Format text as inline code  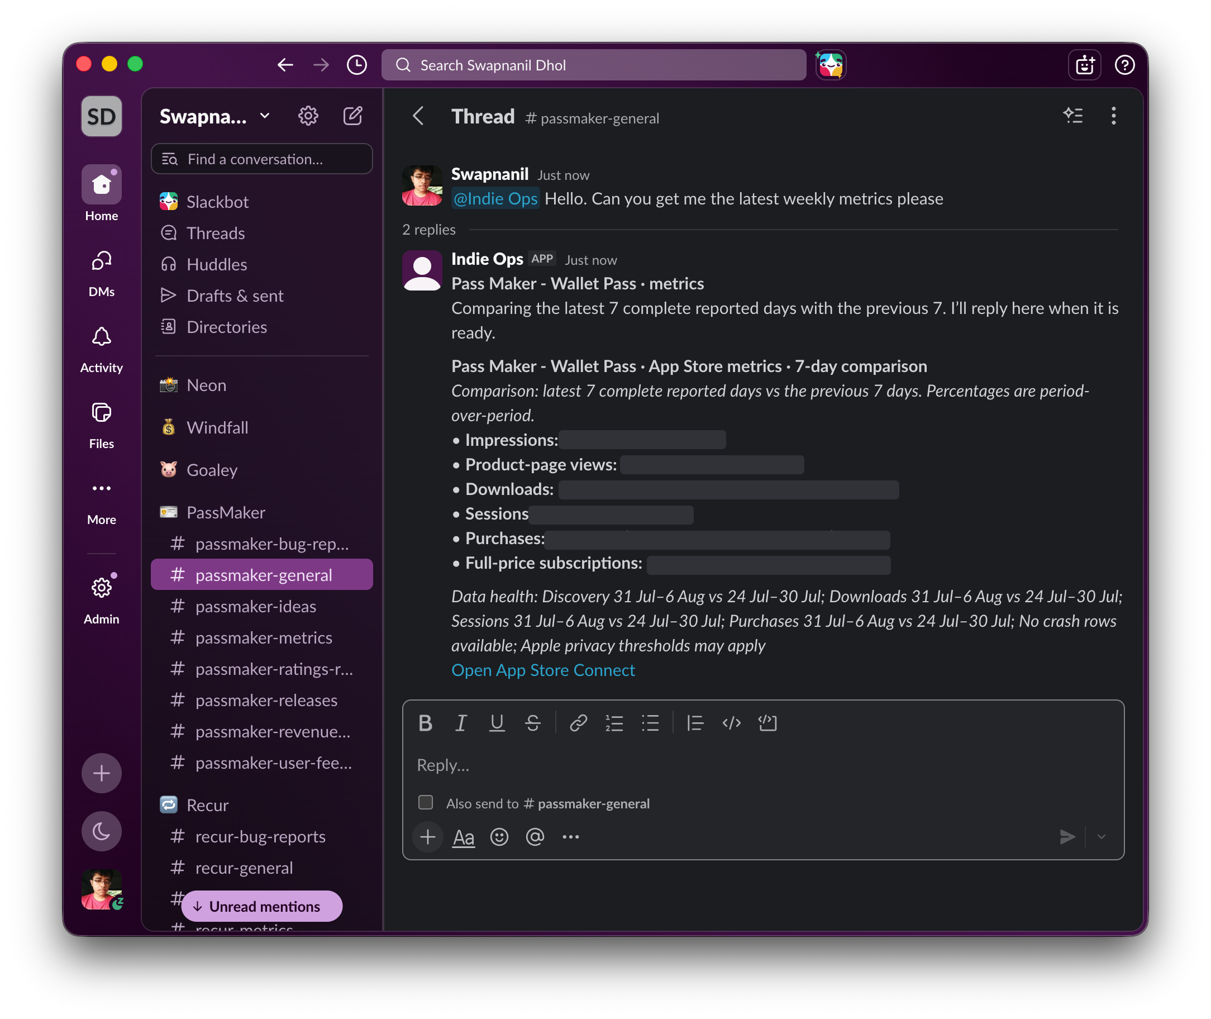coord(731,723)
